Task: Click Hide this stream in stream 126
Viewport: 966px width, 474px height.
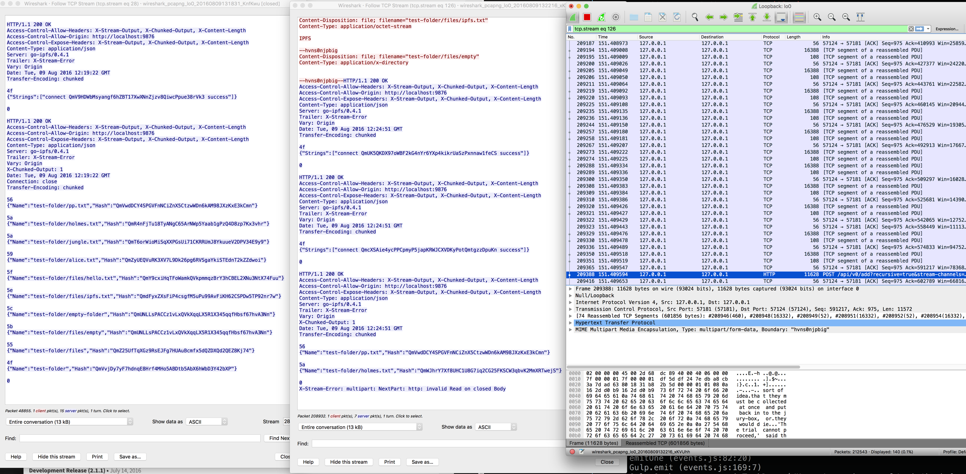Action: click(x=348, y=462)
